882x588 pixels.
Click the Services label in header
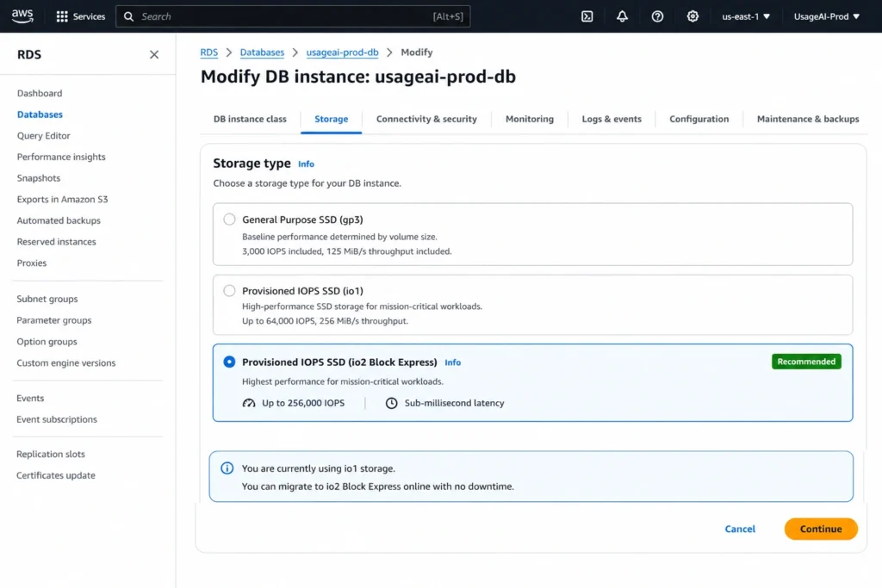(x=89, y=16)
